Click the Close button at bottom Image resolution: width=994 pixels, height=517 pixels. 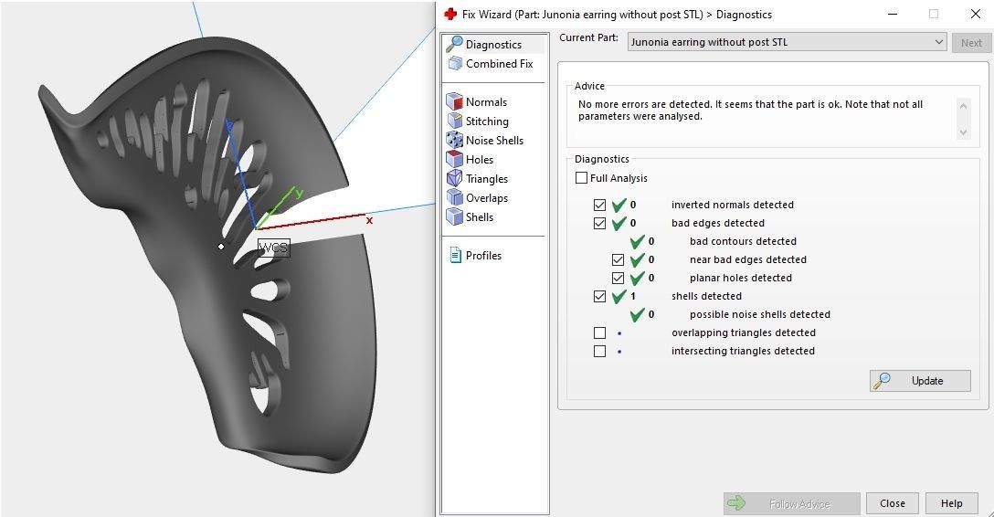pos(892,503)
